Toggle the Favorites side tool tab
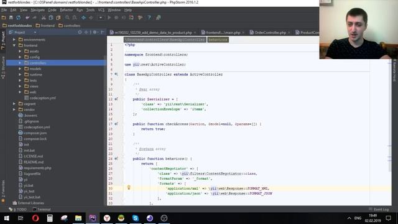Screen dimensions: 398x224 pyautogui.click(x=3, y=191)
